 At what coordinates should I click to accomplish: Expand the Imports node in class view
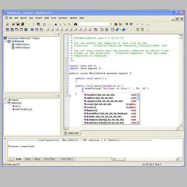point(5,100)
